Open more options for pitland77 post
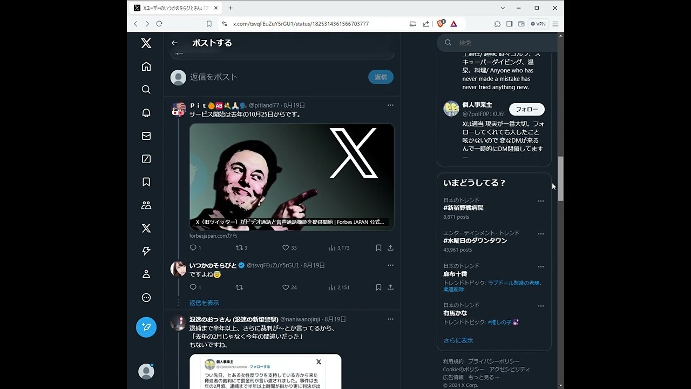 [390, 105]
